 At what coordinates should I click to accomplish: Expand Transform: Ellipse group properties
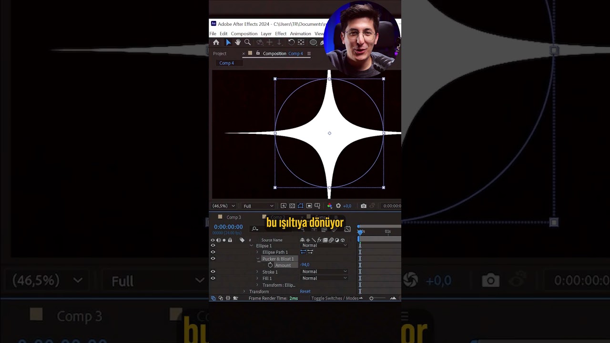[257, 285]
